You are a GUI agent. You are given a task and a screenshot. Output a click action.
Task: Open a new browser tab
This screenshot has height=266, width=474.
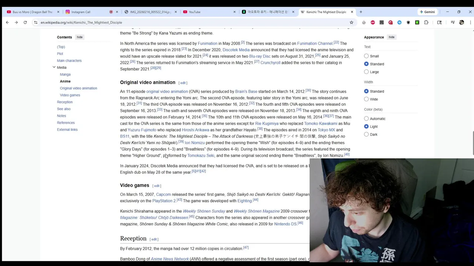click(361, 12)
